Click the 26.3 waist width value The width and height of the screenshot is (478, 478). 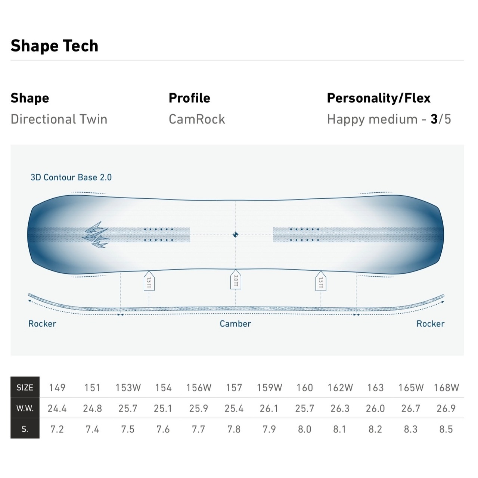coord(340,409)
